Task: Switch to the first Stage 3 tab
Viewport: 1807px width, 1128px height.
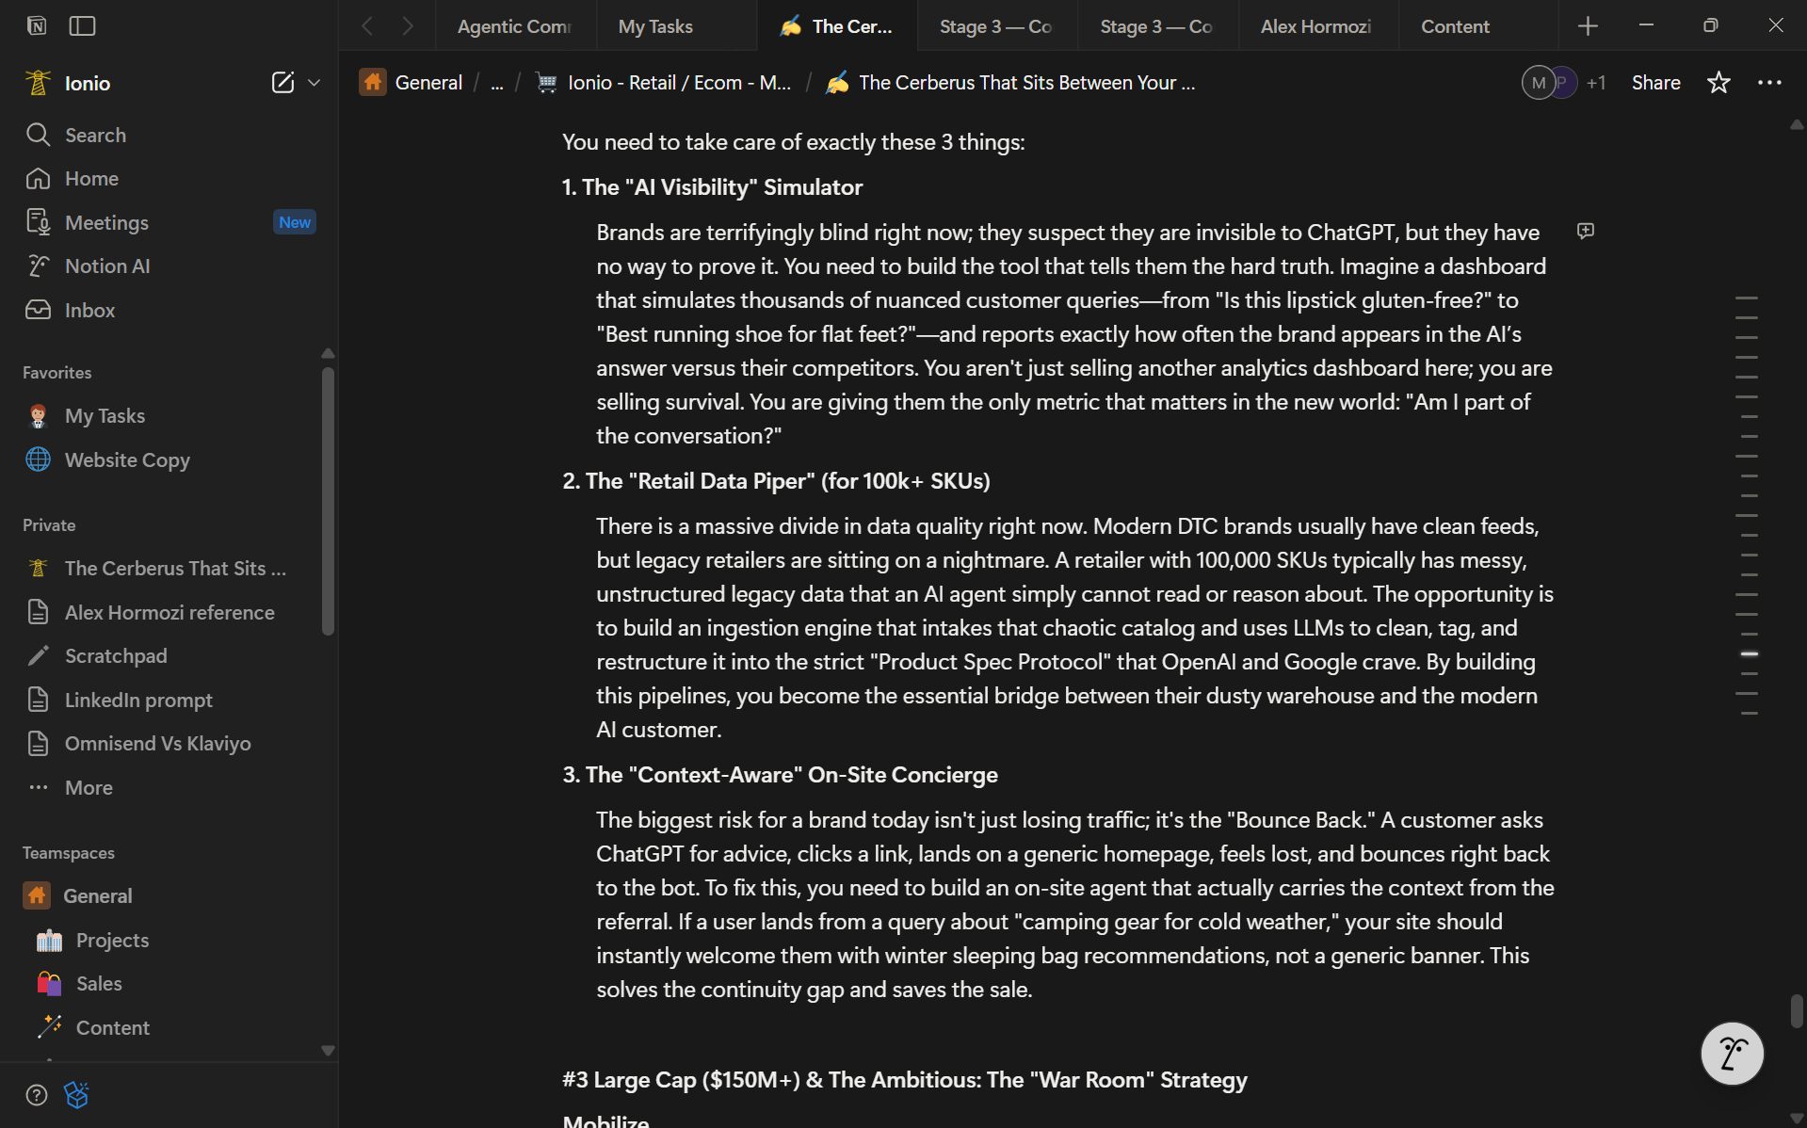Action: (x=997, y=26)
